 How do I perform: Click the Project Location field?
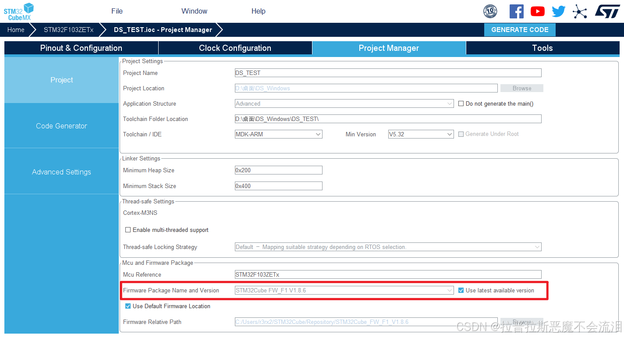pos(366,88)
